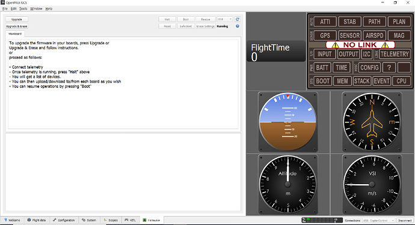Click the PATH status indicator
This screenshot has height=225, width=415.
click(x=374, y=22)
